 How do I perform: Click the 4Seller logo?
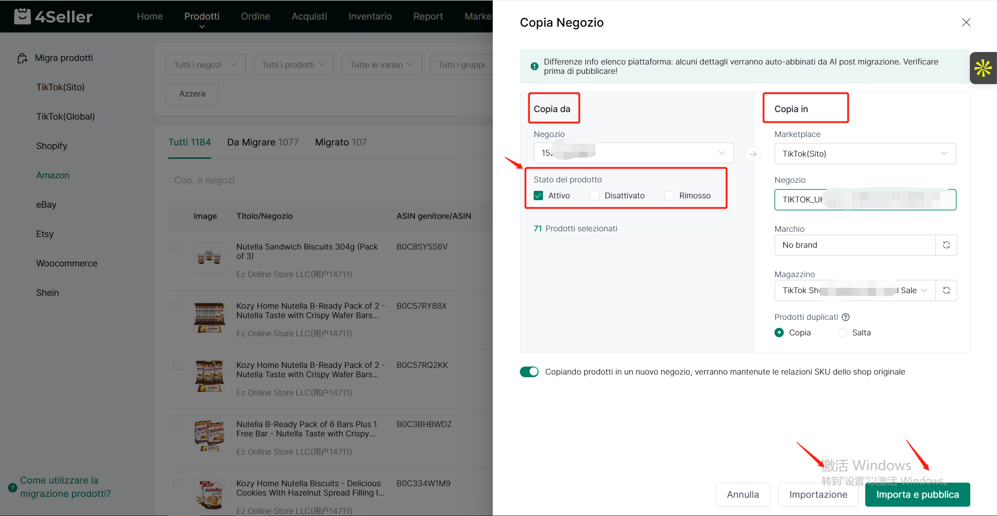pyautogui.click(x=53, y=16)
